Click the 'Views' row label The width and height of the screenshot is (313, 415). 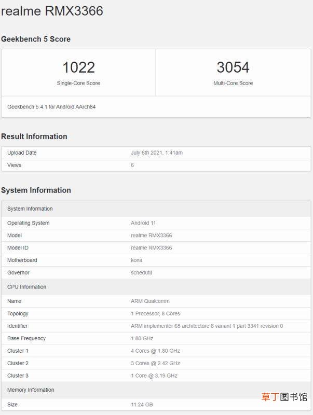[14, 165]
